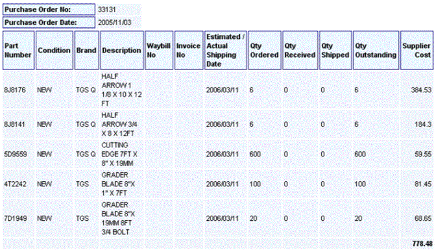
Task: Click NEW condition in 8J8141 row
Action: (45, 124)
